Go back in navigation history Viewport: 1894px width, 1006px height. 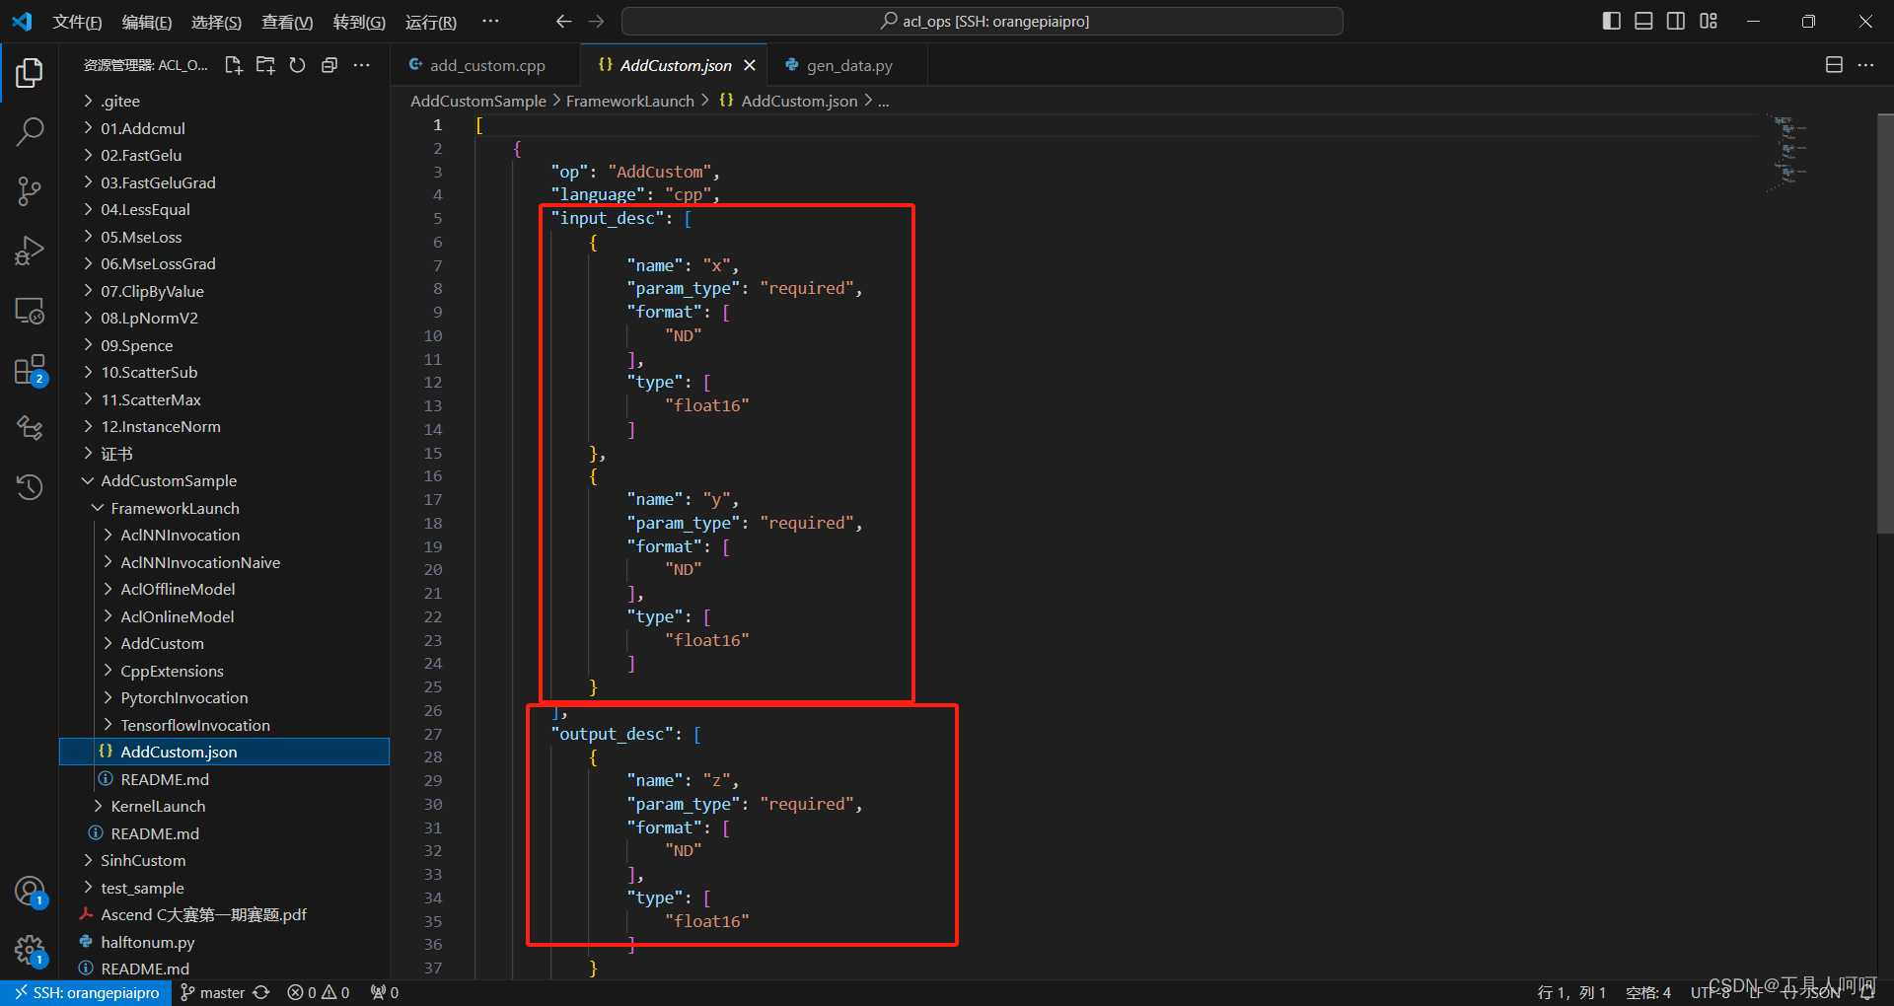click(563, 21)
